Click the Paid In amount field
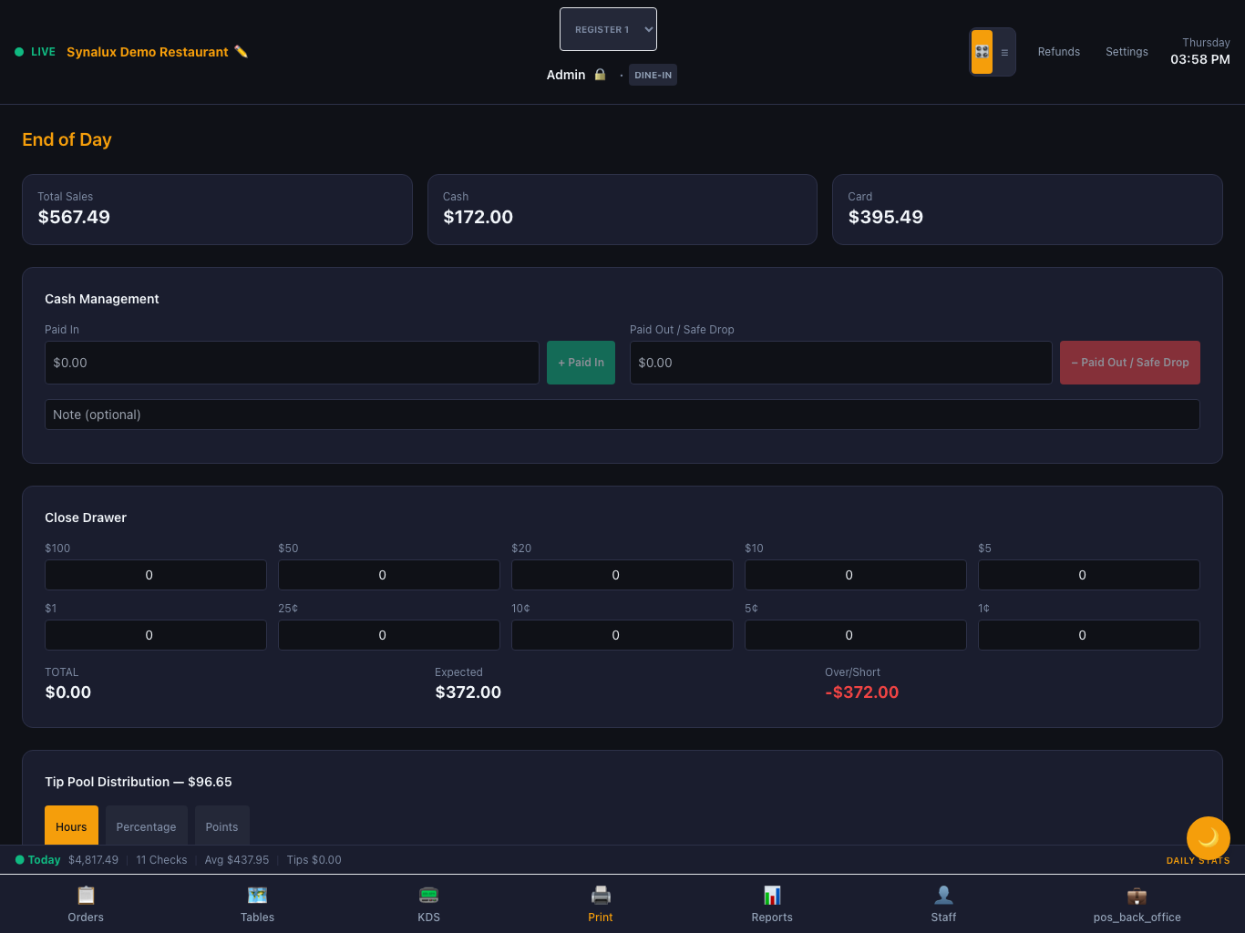The width and height of the screenshot is (1245, 933). point(292,363)
